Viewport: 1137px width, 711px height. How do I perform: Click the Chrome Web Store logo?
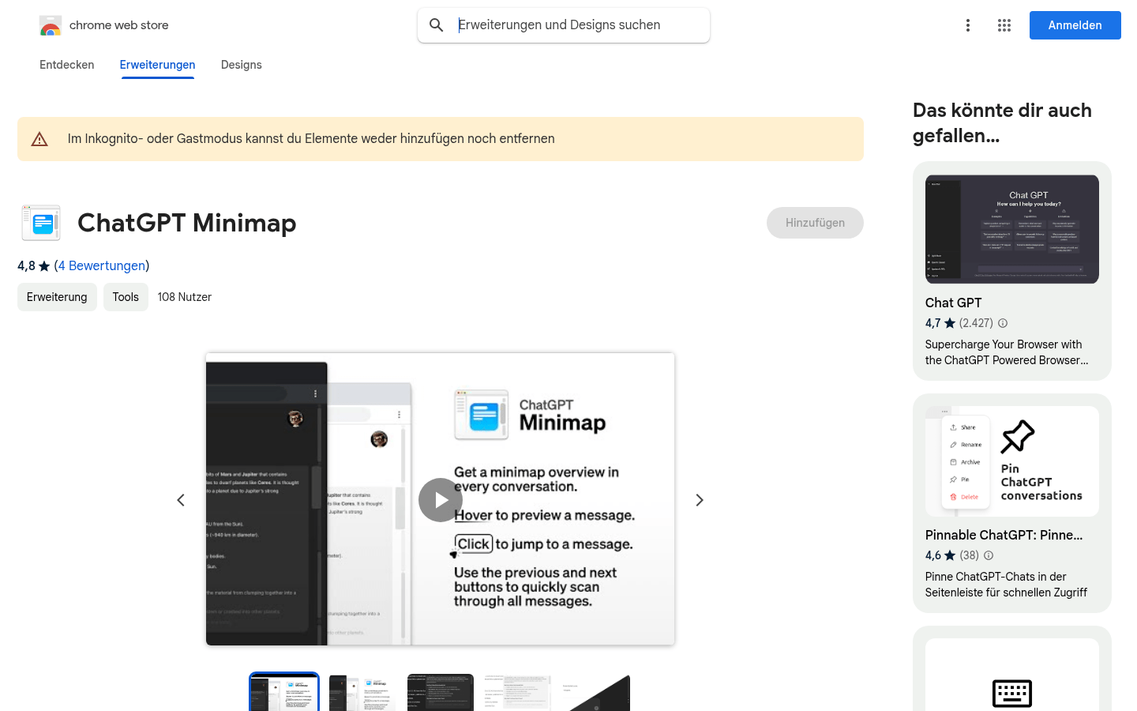tap(51, 25)
